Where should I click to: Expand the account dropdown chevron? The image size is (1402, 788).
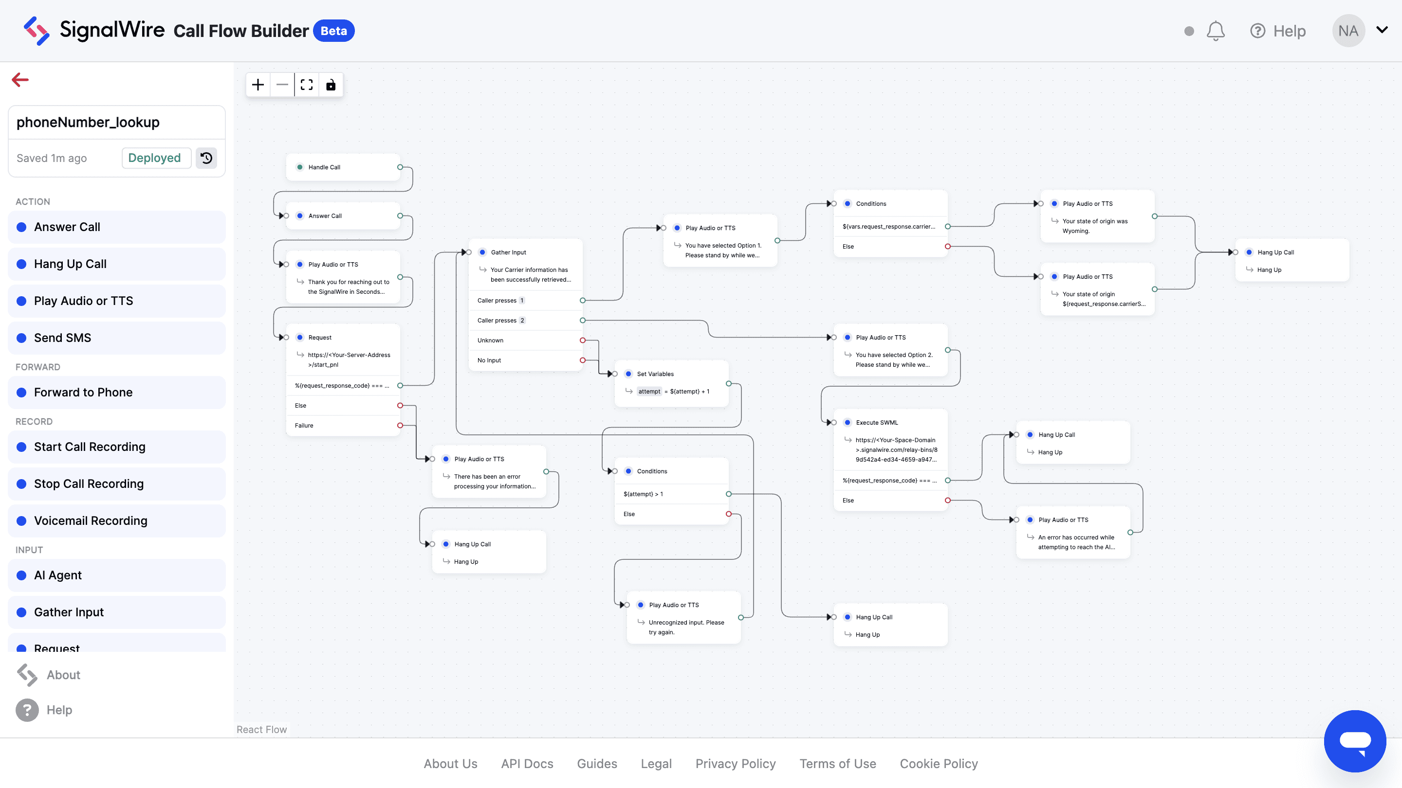(1382, 30)
